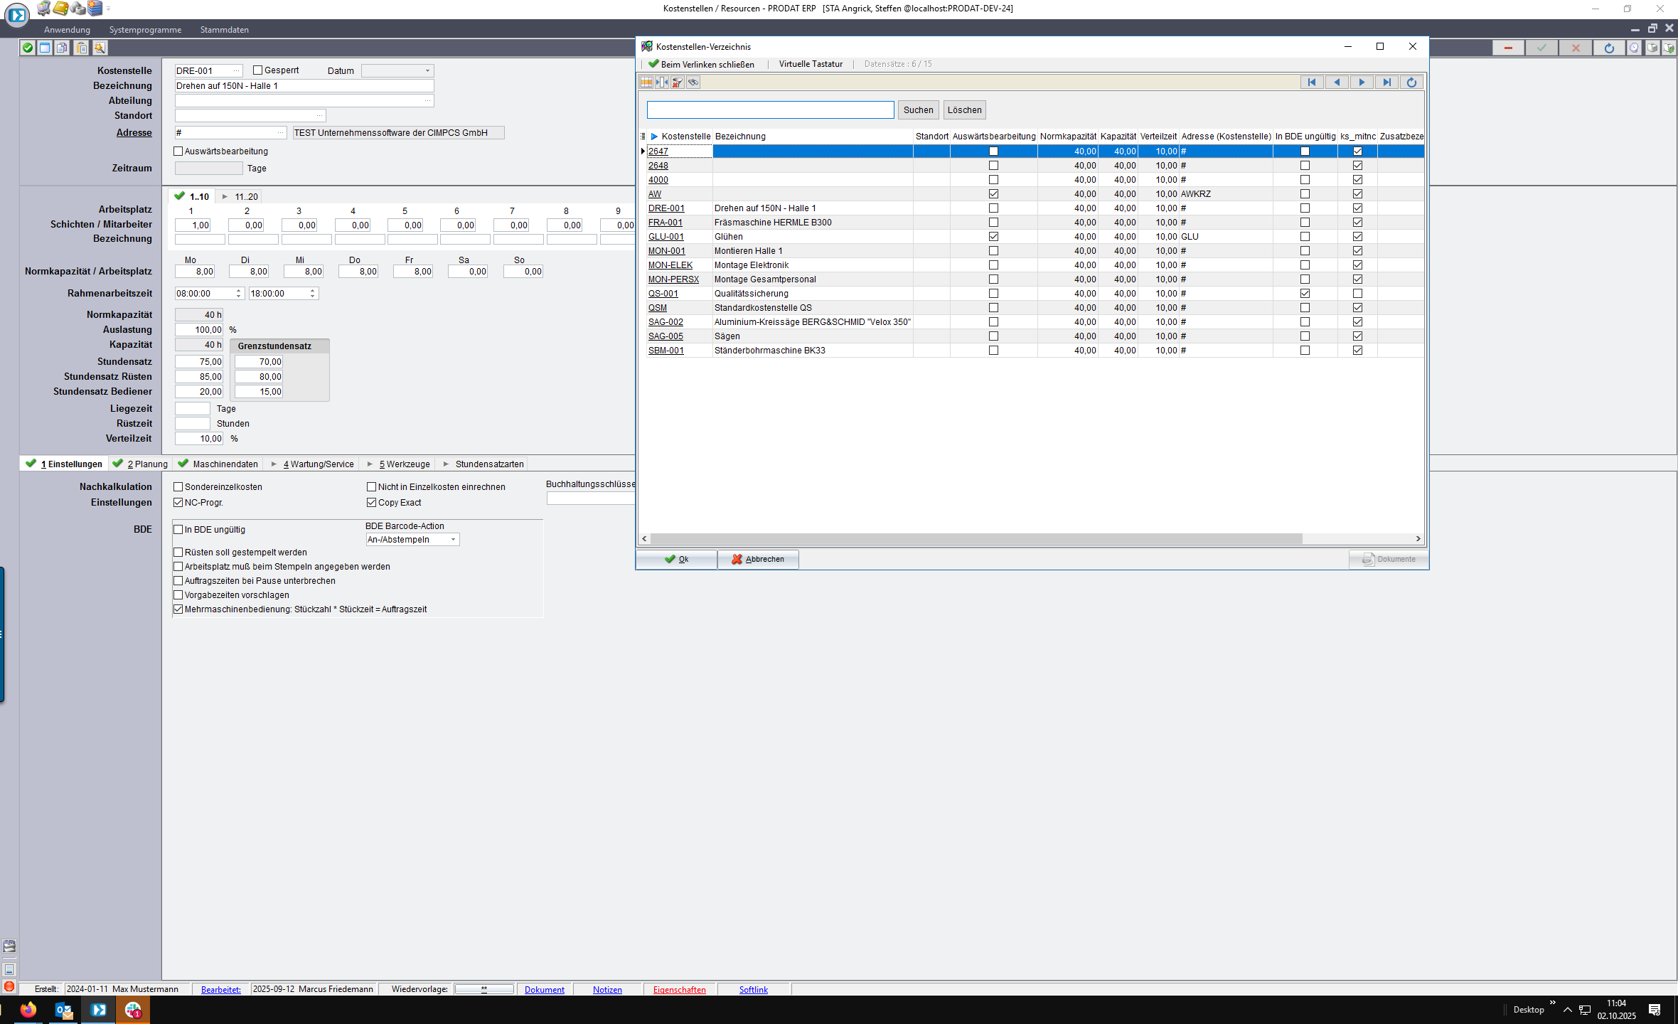Viewport: 1678px width, 1024px height.
Task: Open the Stammdaten menu
Action: coord(224,30)
